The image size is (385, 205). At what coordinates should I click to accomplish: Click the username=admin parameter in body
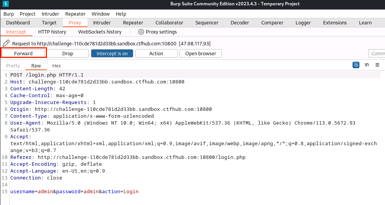click(x=31, y=192)
